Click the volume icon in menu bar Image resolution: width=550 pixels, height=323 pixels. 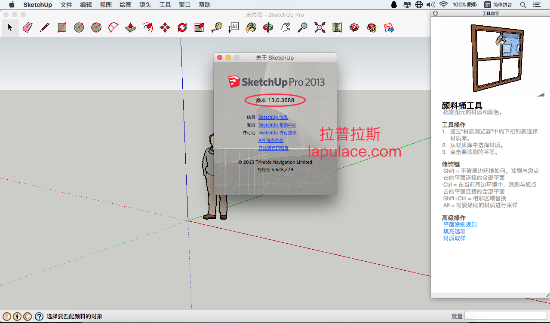430,5
